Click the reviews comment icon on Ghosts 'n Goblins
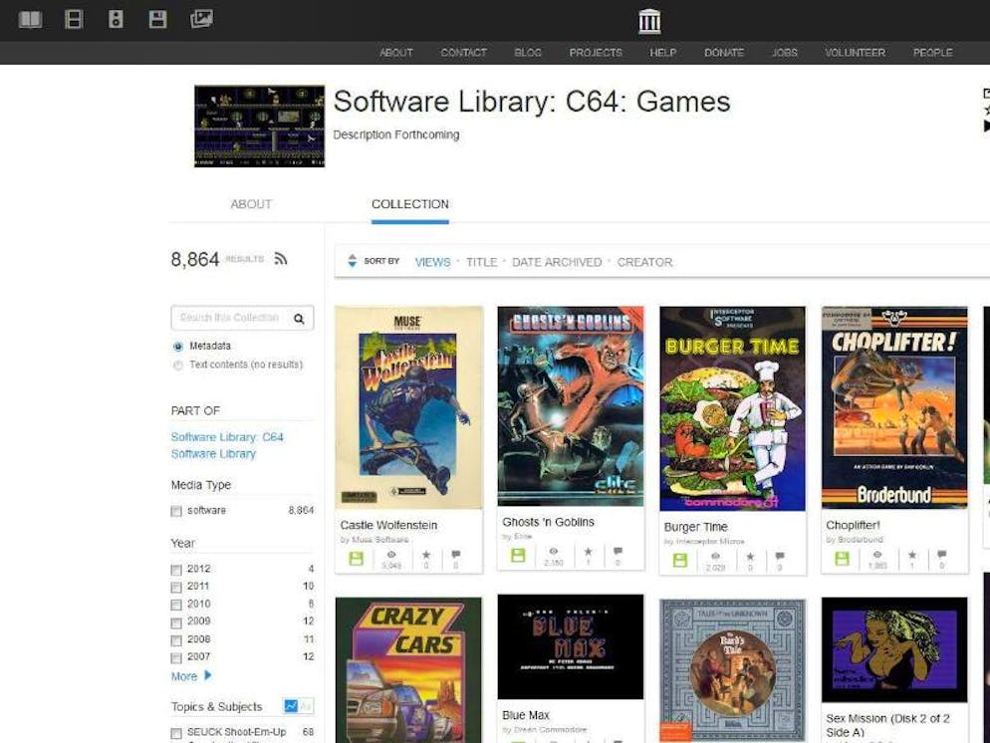 618,552
